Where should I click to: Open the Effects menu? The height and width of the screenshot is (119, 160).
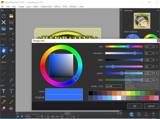click(57, 6)
